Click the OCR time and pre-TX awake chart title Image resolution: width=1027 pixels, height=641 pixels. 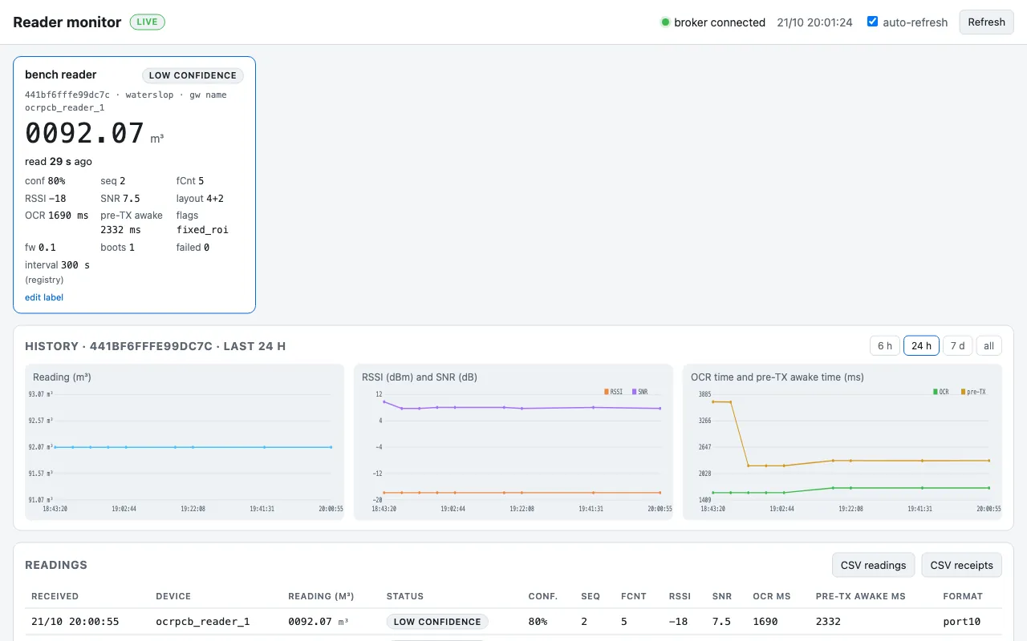(777, 377)
